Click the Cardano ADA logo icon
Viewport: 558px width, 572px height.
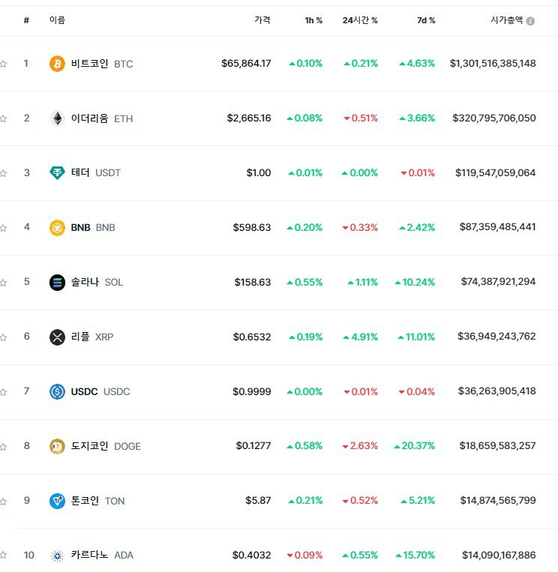click(x=57, y=556)
